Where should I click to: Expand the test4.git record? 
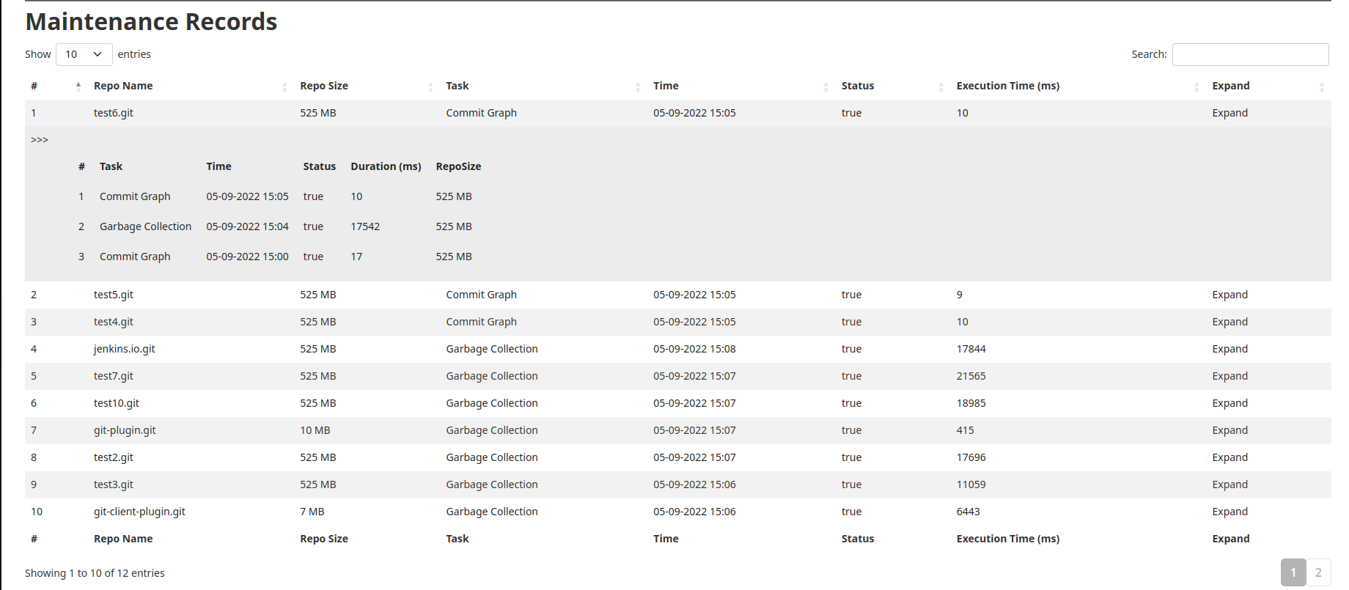1229,322
